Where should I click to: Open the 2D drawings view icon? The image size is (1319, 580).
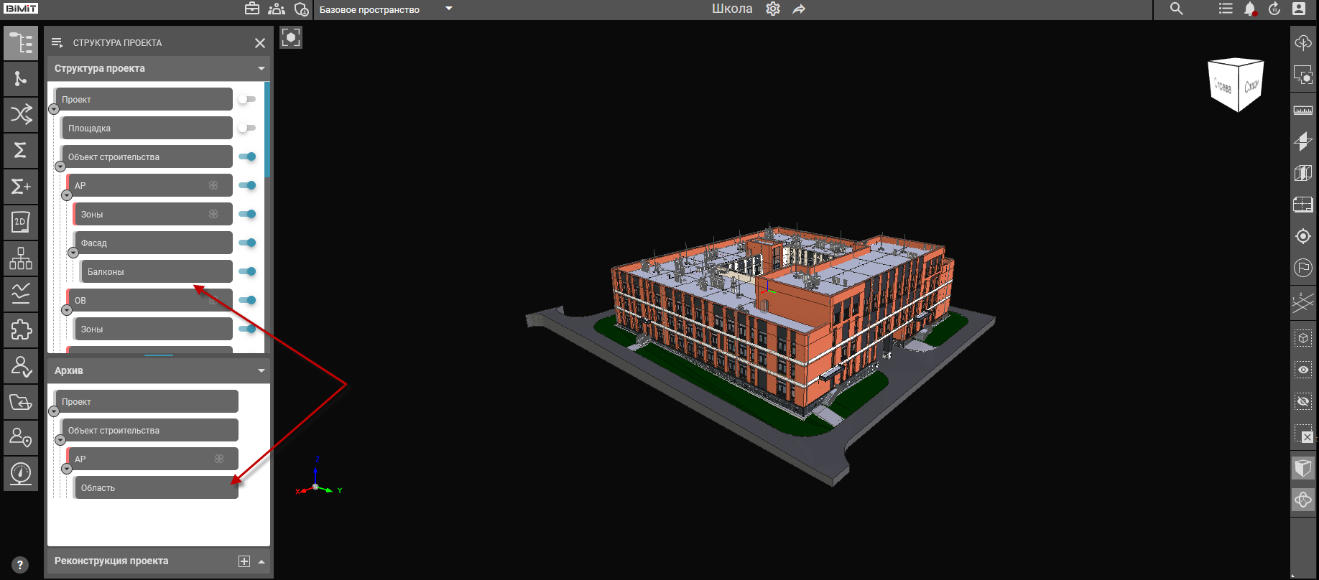point(21,223)
